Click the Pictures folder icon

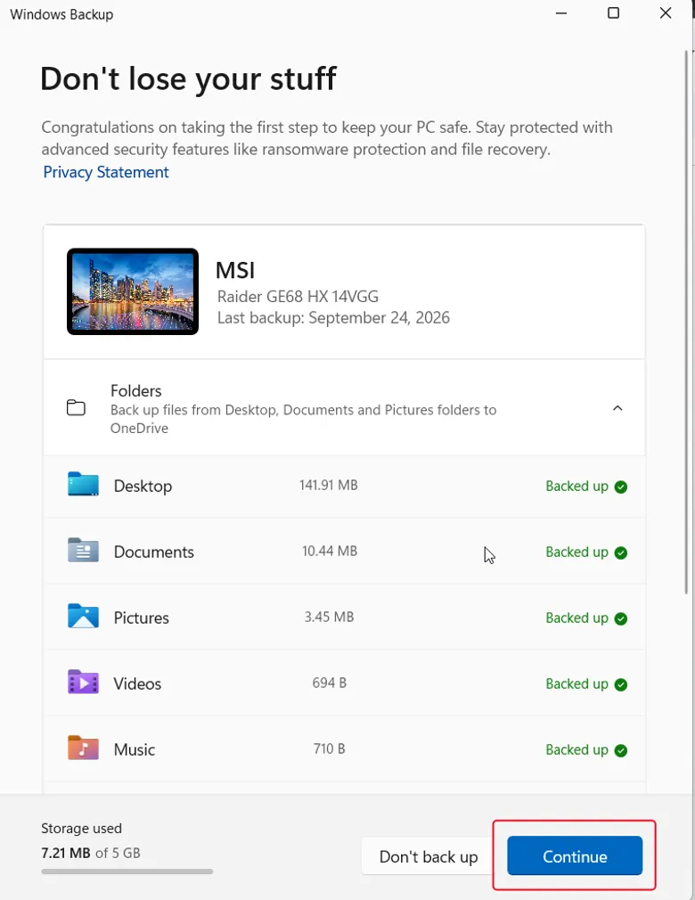tap(83, 616)
